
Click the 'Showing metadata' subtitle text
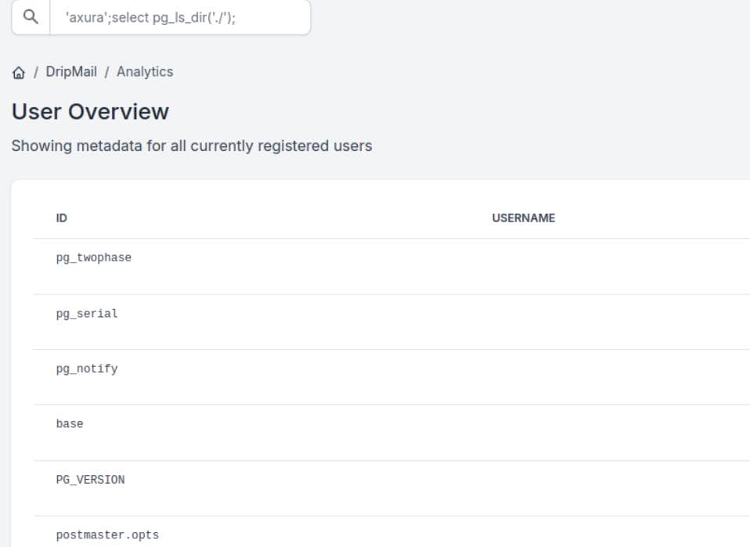point(192,146)
